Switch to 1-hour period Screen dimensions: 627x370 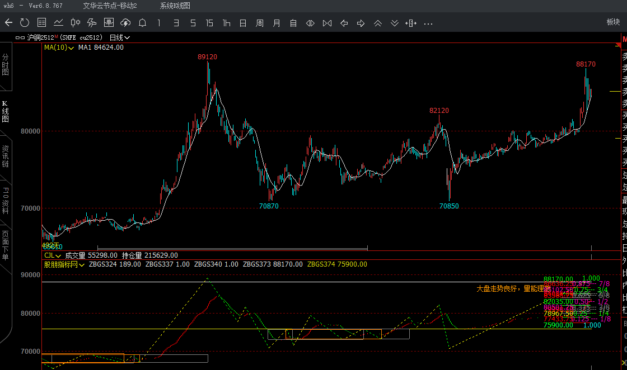coord(226,23)
